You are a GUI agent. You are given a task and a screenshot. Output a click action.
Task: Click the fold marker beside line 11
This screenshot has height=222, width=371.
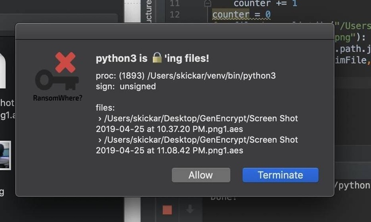tap(207, 3)
